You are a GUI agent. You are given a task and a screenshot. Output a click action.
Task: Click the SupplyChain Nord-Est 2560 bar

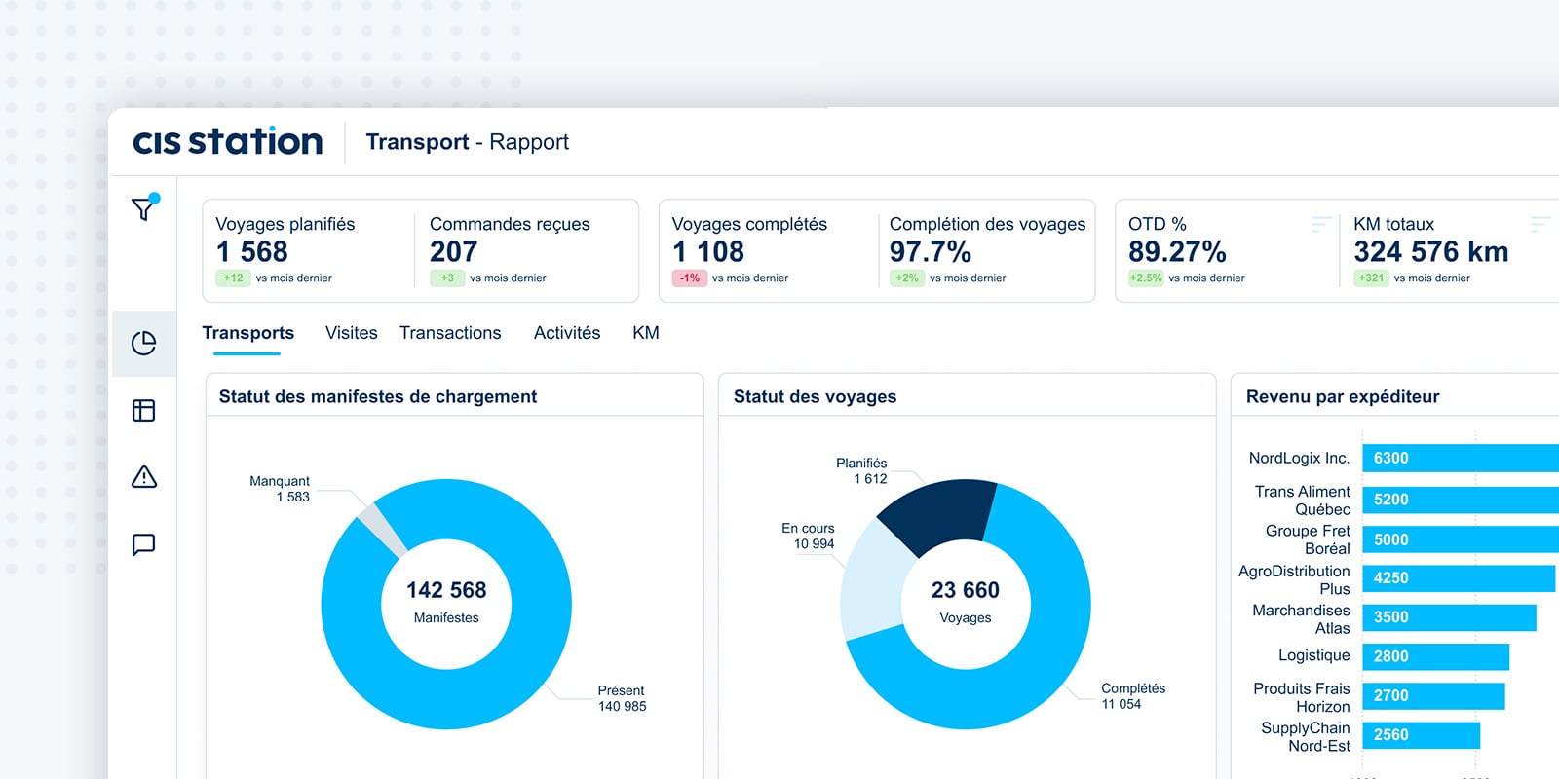(x=1421, y=735)
